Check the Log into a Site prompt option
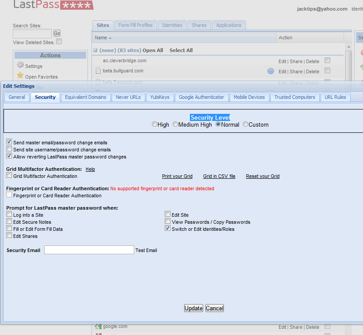363x335 pixels. pos(9,214)
